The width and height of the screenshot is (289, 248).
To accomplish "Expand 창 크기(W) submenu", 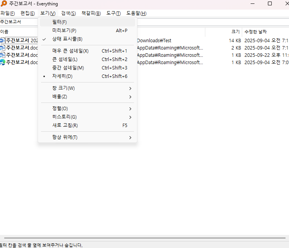I will (88, 88).
